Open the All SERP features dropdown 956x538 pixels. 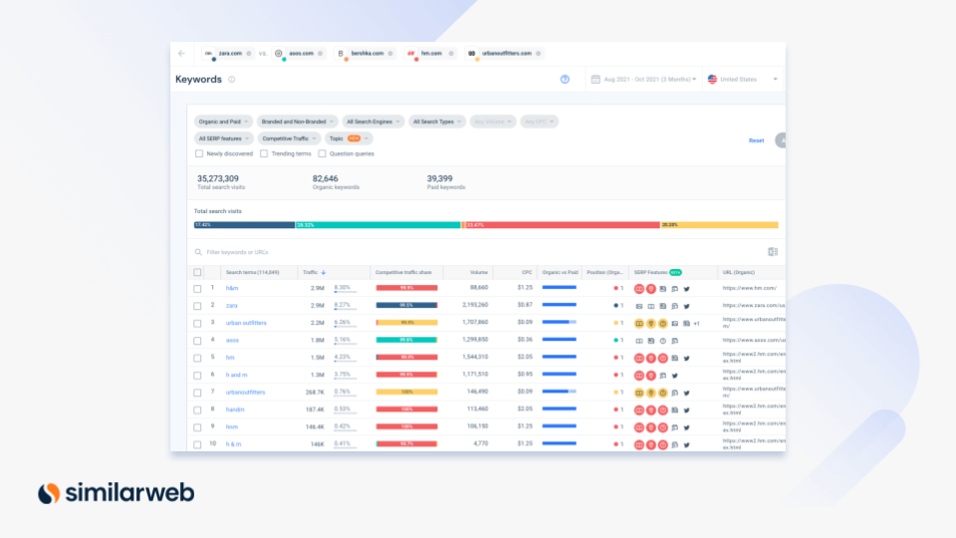(x=223, y=138)
